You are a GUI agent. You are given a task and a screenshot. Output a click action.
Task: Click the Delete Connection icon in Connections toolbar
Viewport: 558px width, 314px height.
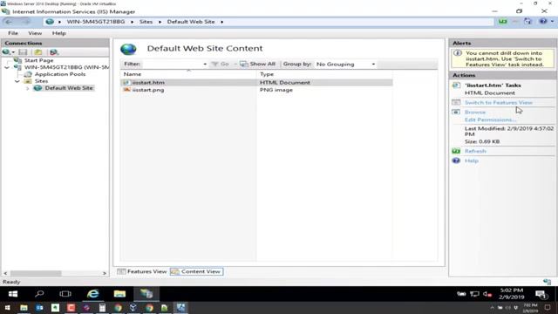click(54, 52)
